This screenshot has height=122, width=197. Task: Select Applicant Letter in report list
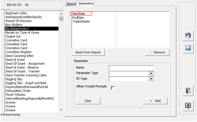point(32,13)
